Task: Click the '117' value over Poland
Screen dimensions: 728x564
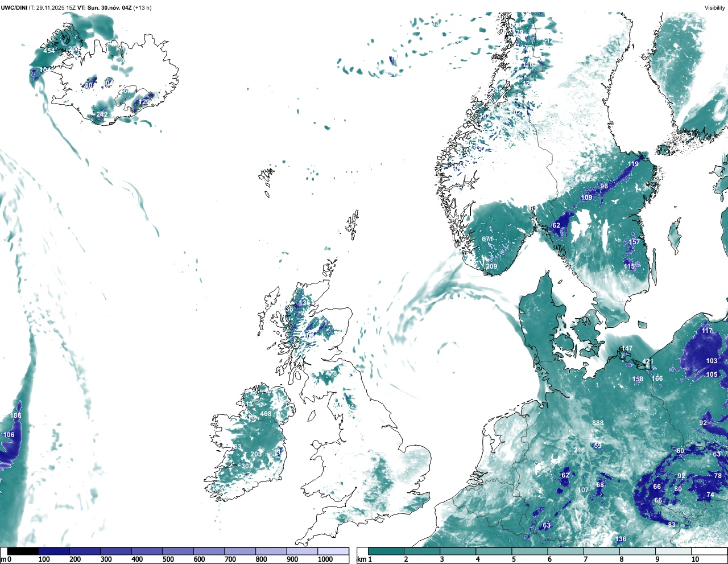Action: (x=707, y=331)
